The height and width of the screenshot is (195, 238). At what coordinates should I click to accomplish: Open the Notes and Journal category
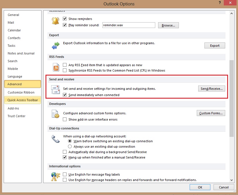[23, 53]
